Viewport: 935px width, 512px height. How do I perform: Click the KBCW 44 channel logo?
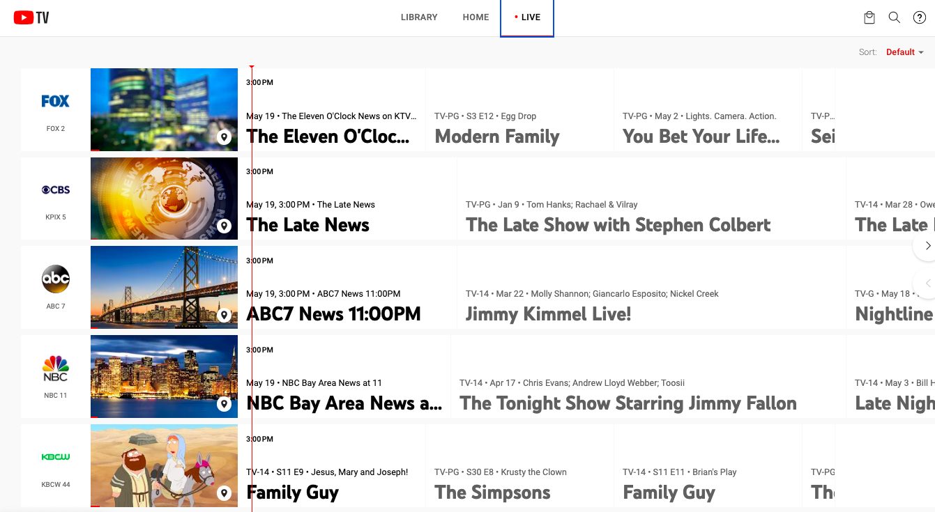point(56,458)
